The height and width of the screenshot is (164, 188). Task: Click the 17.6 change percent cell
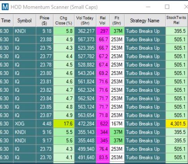64,124
